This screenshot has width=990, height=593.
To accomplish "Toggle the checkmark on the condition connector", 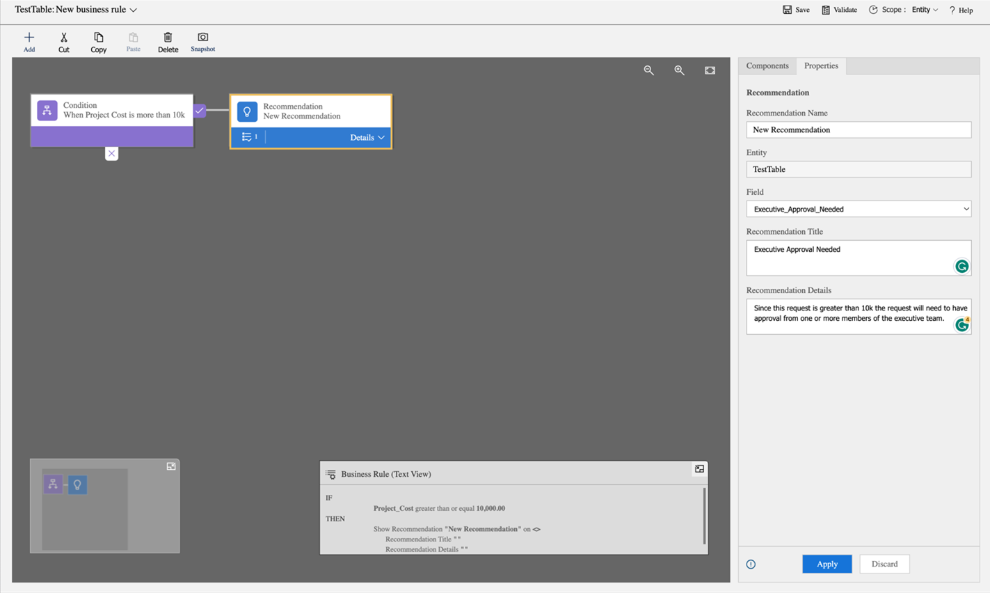I will [200, 110].
